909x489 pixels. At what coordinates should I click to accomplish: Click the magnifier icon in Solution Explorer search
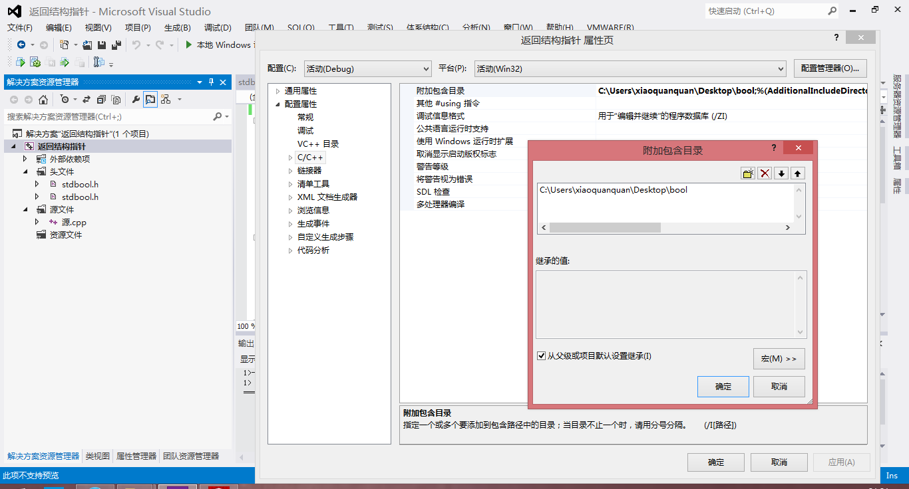pos(217,116)
